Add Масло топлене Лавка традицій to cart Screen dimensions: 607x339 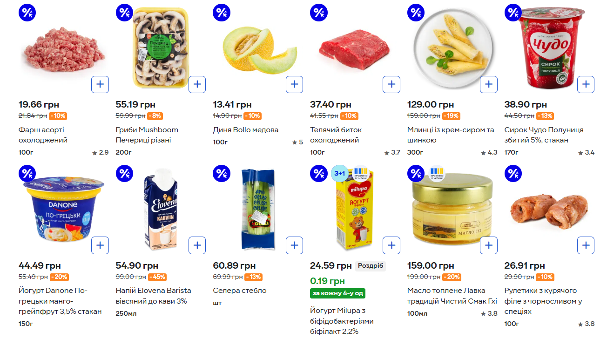click(x=488, y=245)
